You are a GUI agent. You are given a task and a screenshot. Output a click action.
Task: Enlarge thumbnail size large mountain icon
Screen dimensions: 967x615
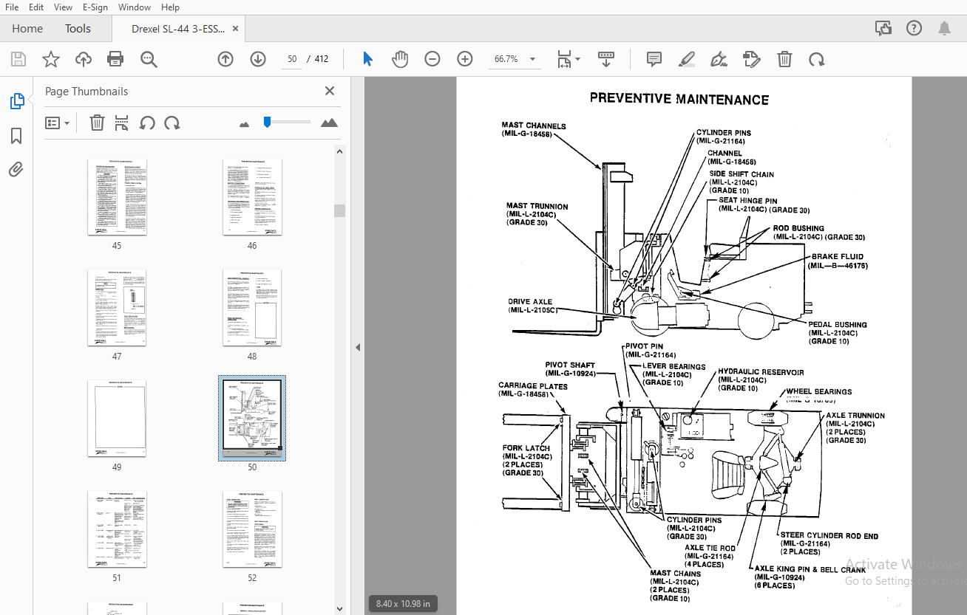[329, 123]
